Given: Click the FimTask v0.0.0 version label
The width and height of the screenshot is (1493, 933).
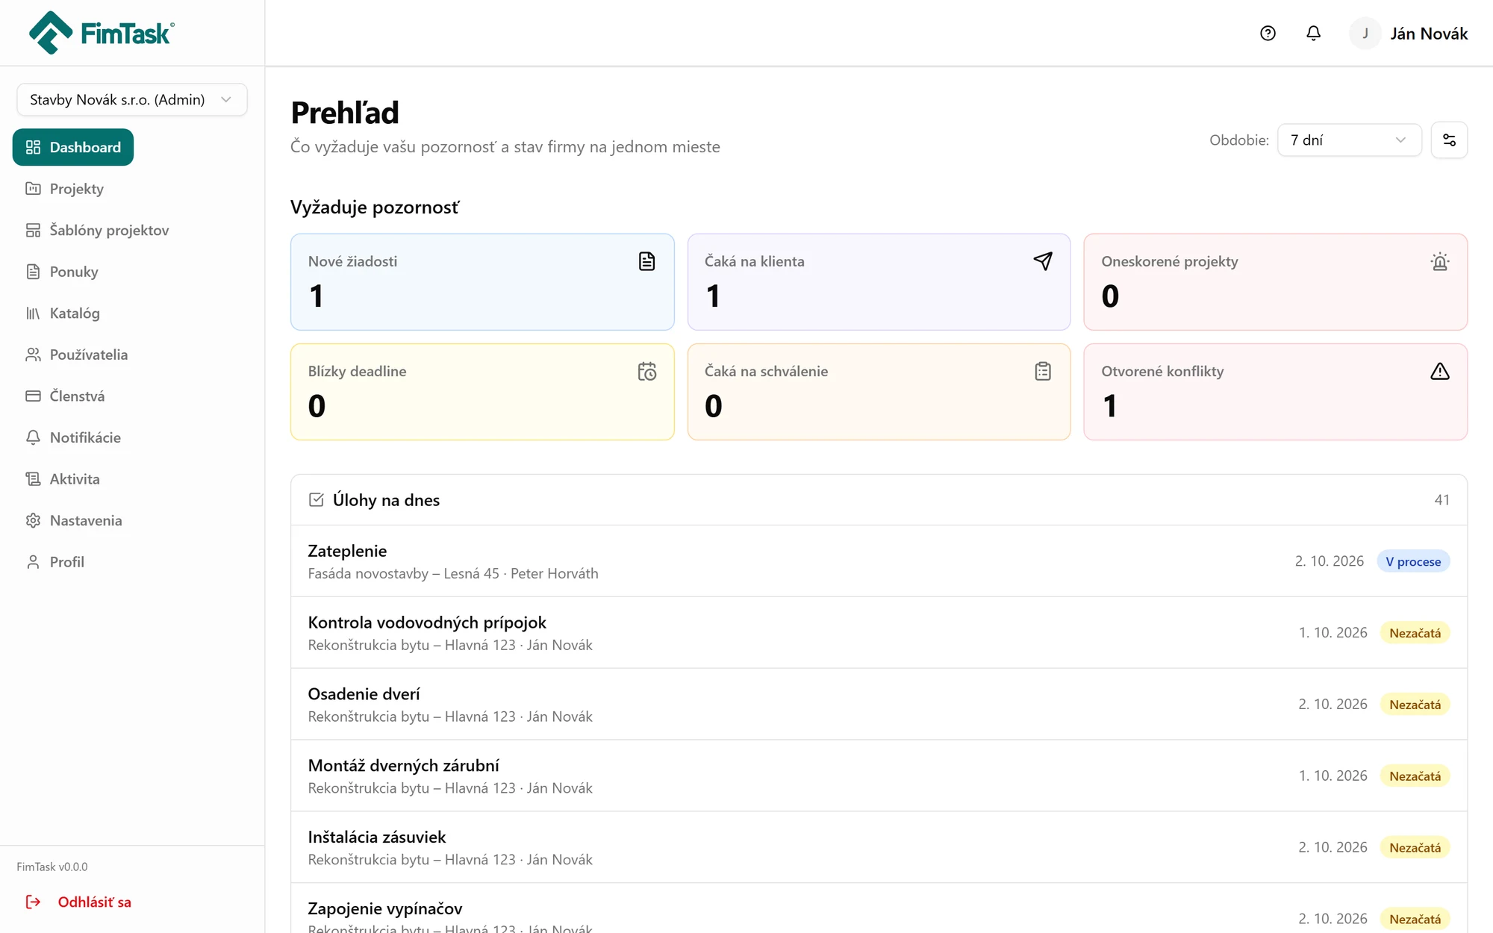Looking at the screenshot, I should 52,867.
